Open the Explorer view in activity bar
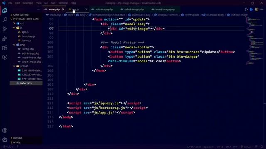 pos(5,10)
